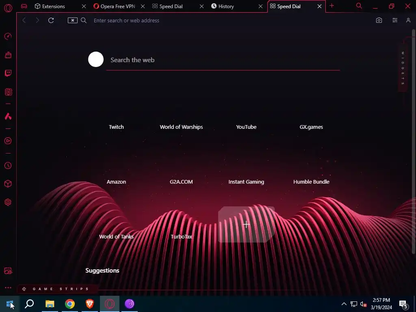Close the Extensions tab
The width and height of the screenshot is (416, 312).
[x=84, y=6]
